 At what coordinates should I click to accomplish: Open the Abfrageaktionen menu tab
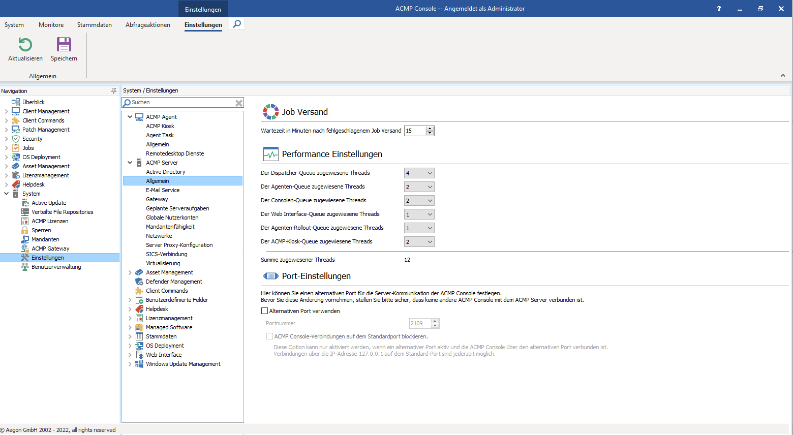coord(148,25)
